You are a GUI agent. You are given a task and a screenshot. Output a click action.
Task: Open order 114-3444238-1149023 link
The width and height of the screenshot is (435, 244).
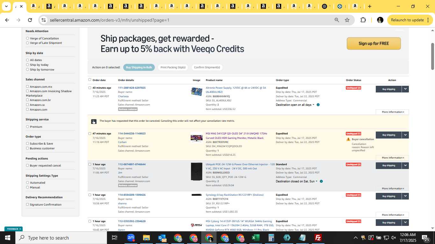tap(132, 133)
